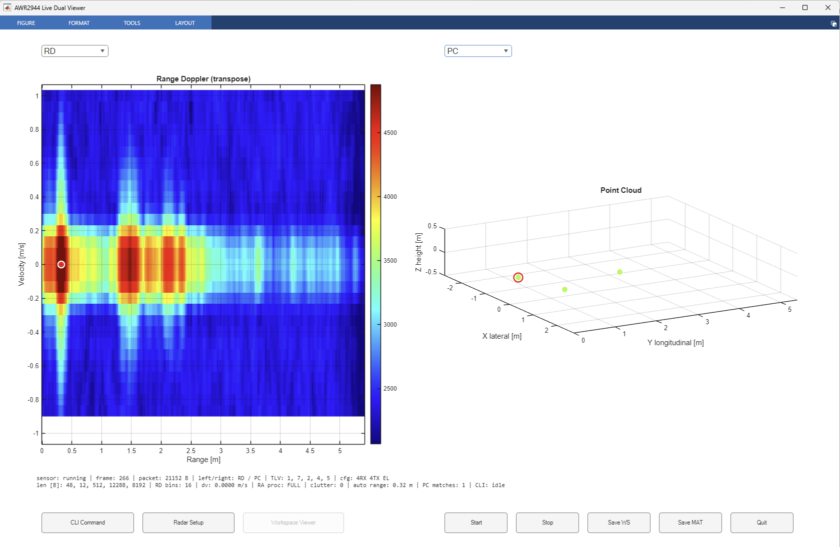This screenshot has height=547, width=840.
Task: Click the 'CLI: idle' status text
Action: (490, 485)
